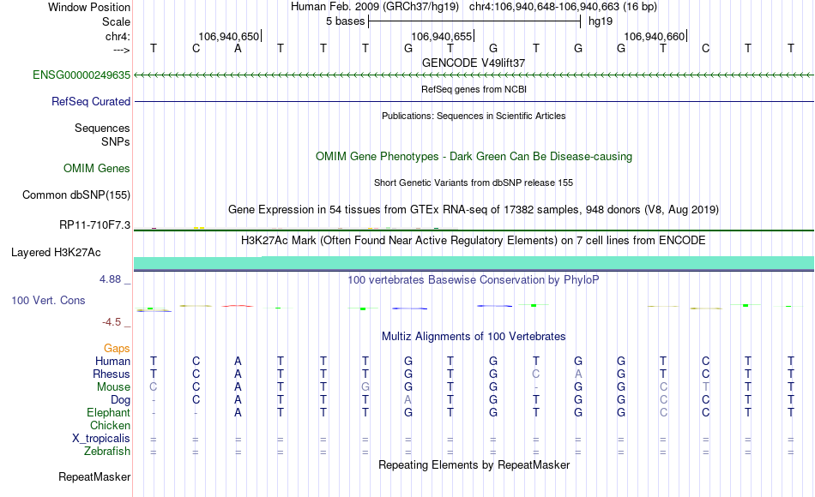Click the ENSG00000249635 track label

tap(81, 75)
